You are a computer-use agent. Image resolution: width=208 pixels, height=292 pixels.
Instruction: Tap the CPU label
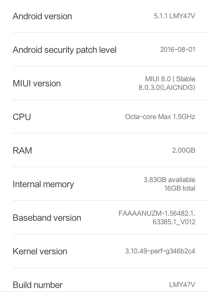coord(22,117)
